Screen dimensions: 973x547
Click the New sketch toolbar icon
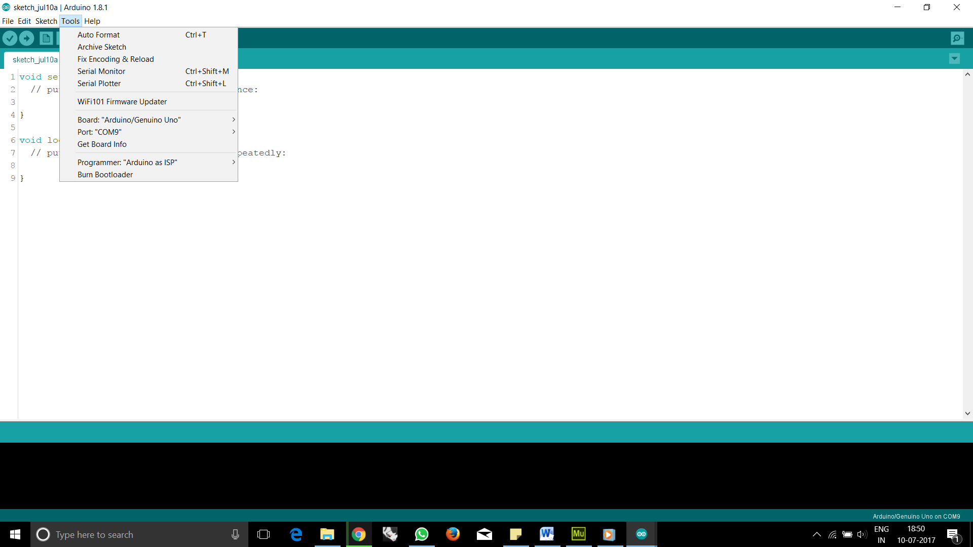pyautogui.click(x=46, y=38)
